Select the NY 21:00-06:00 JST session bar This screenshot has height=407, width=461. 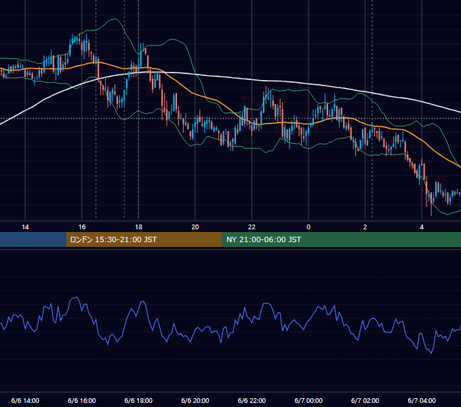pyautogui.click(x=341, y=239)
